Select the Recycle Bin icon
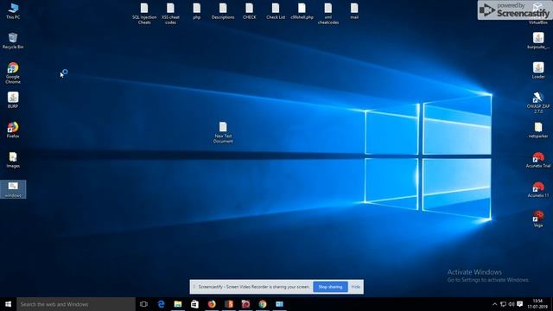This screenshot has height=311, width=553. (x=13, y=41)
